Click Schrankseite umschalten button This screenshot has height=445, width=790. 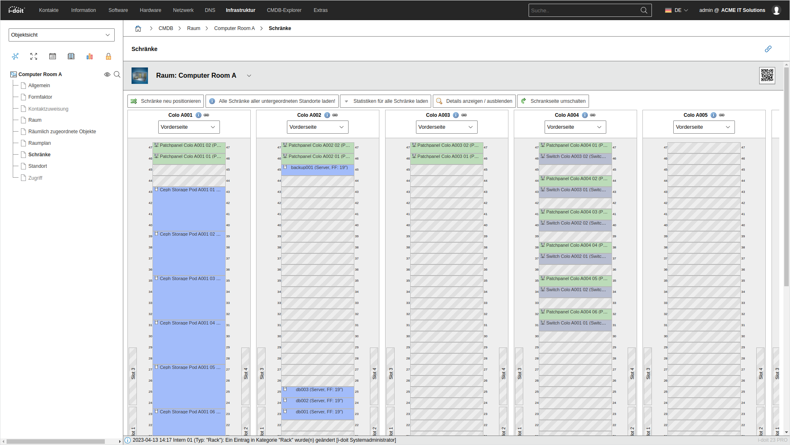coord(553,101)
